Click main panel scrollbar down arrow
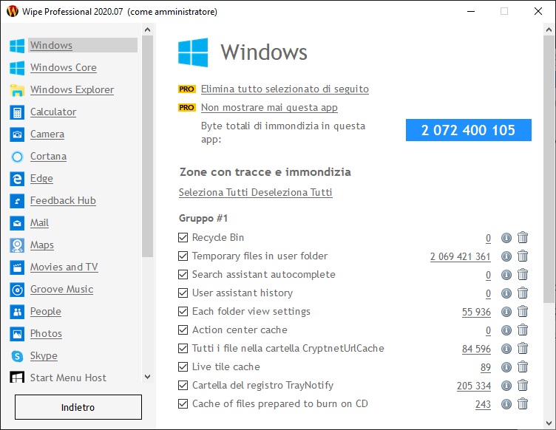 [x=549, y=423]
